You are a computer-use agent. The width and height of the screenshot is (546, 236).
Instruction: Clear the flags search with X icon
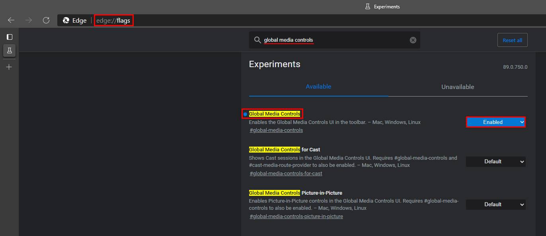[x=413, y=40]
